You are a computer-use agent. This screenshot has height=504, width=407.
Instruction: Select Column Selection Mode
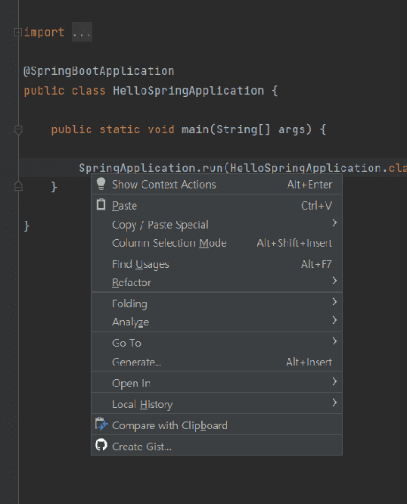tap(217, 243)
